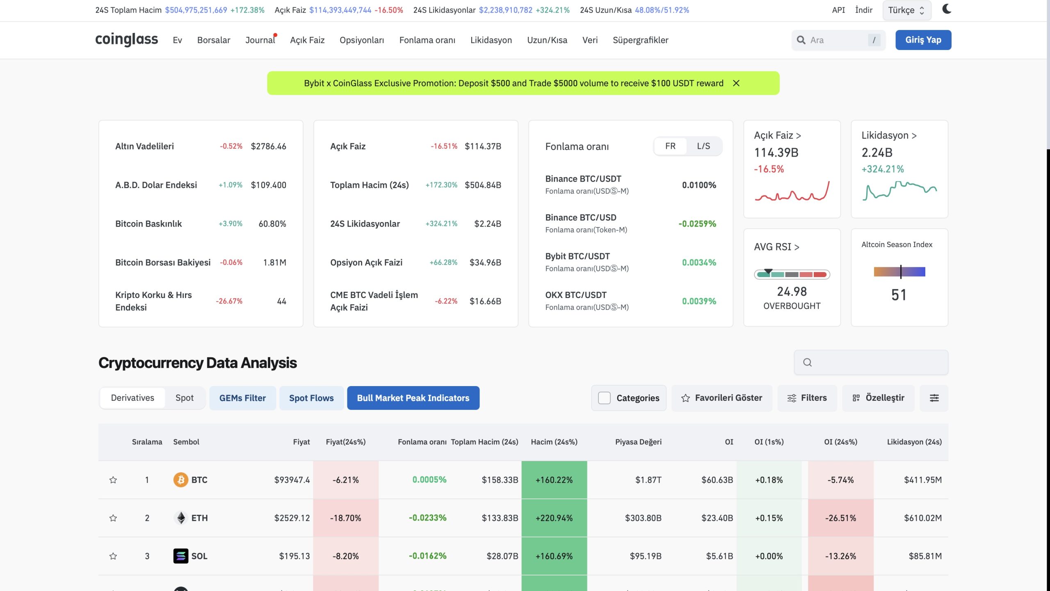Click the Likidasyon sparkline chart
1050x591 pixels.
click(899, 191)
